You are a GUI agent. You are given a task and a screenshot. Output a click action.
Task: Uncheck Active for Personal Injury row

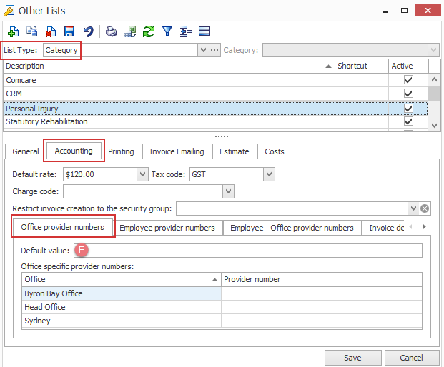point(409,108)
